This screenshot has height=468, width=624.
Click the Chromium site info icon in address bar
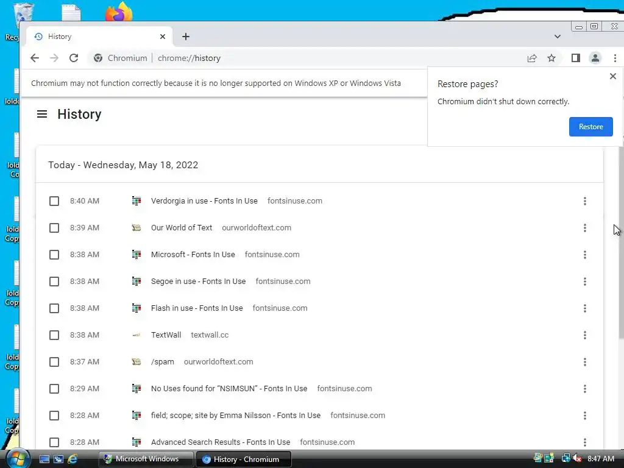click(x=98, y=58)
